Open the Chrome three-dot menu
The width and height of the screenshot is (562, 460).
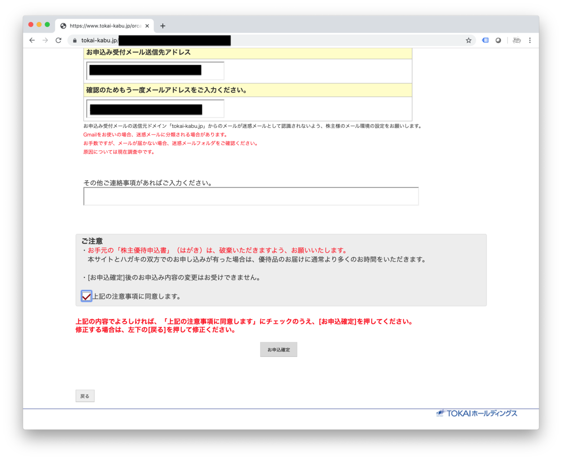pyautogui.click(x=530, y=40)
